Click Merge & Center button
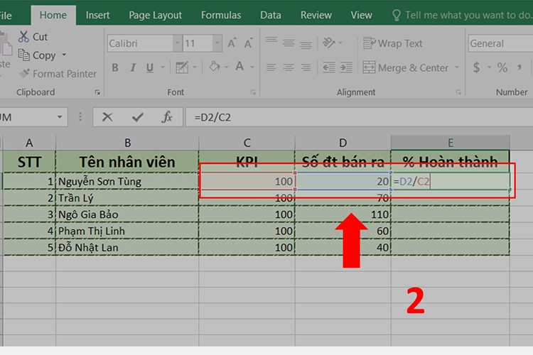533x355 pixels. [x=406, y=67]
